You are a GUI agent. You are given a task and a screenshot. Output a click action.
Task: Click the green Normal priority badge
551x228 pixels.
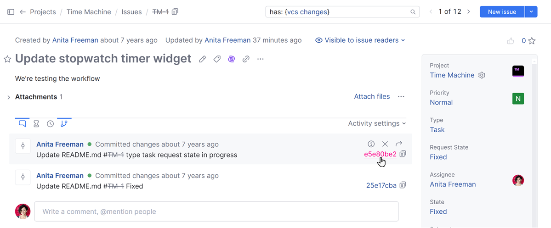[x=518, y=99]
